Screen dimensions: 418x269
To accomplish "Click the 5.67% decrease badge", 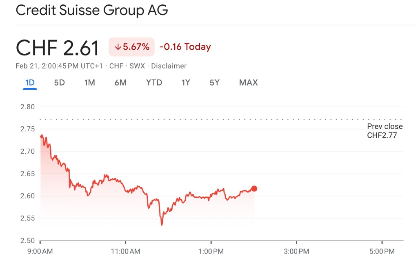I will tap(131, 47).
